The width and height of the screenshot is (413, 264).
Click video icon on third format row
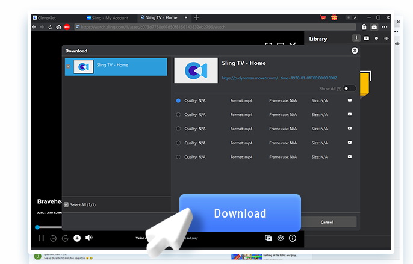tap(350, 128)
